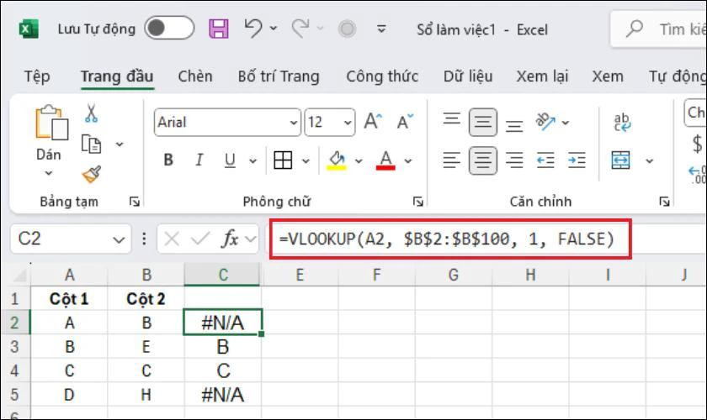
Task: Open the Tệp menu tab
Action: click(37, 76)
